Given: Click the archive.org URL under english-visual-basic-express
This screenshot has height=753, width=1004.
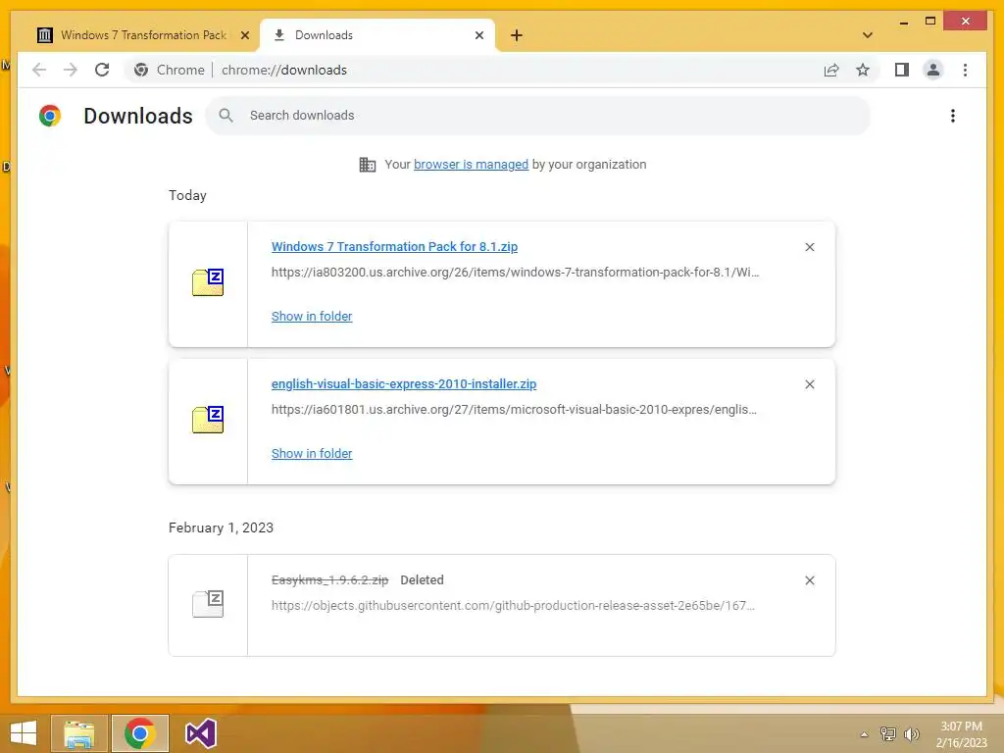Looking at the screenshot, I should [514, 409].
